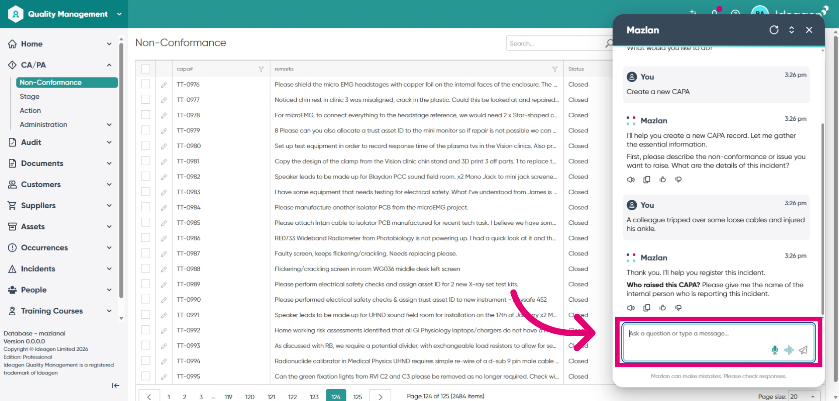Click the Documents icon in sidebar

tap(12, 163)
